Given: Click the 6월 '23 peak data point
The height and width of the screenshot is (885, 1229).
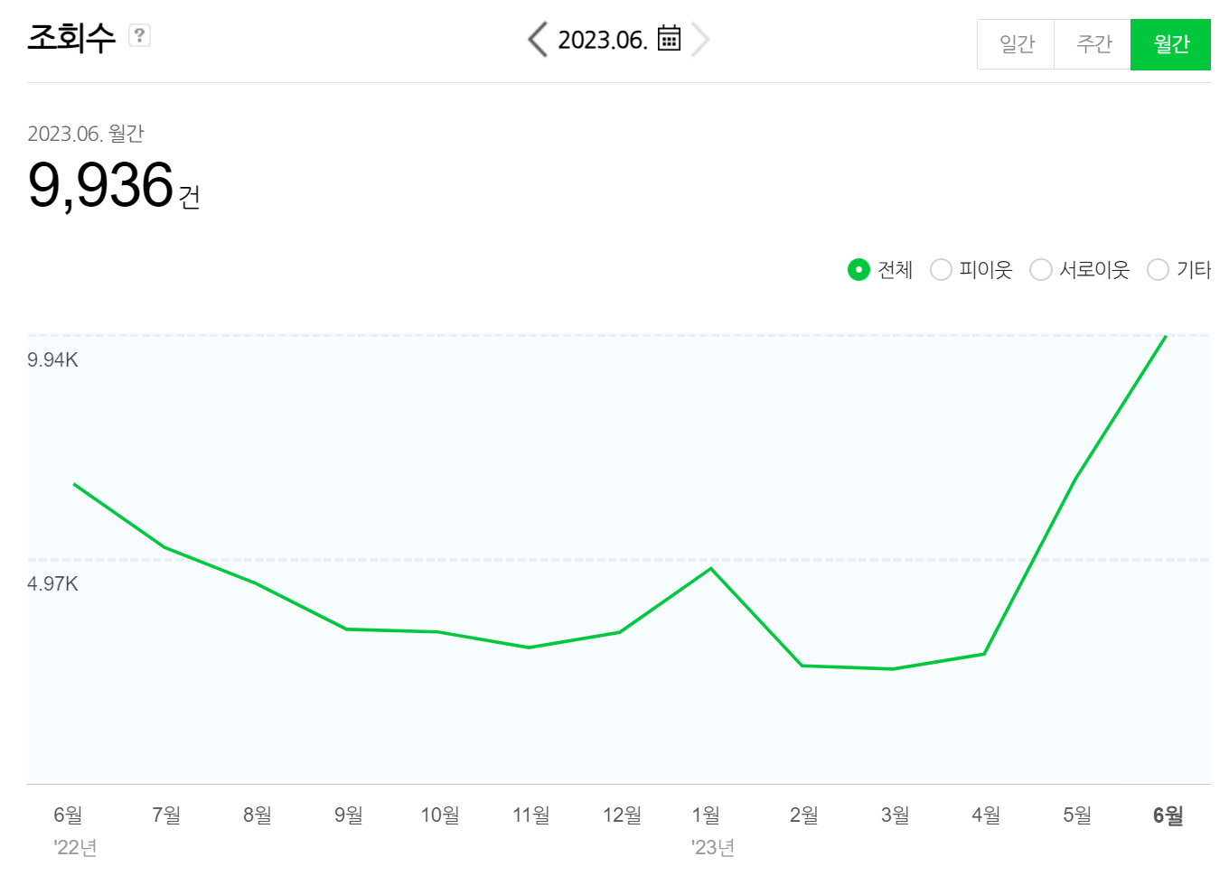Looking at the screenshot, I should pos(1166,337).
